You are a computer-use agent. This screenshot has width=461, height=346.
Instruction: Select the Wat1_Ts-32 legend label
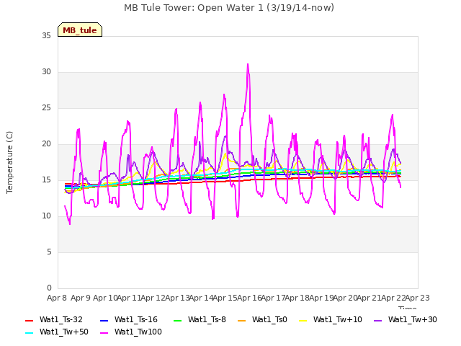pos(61,319)
